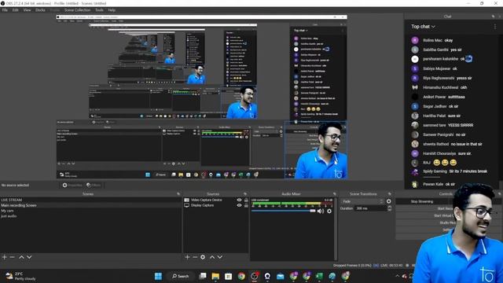
Task: Open Google Chrome from taskbar
Action: tap(241, 276)
